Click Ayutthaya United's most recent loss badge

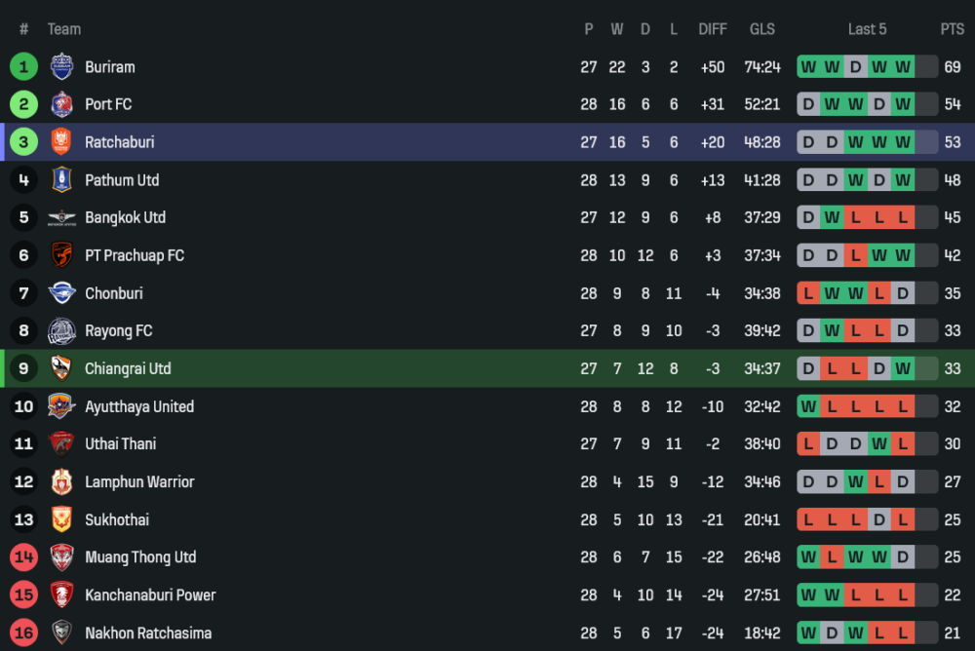(x=903, y=406)
